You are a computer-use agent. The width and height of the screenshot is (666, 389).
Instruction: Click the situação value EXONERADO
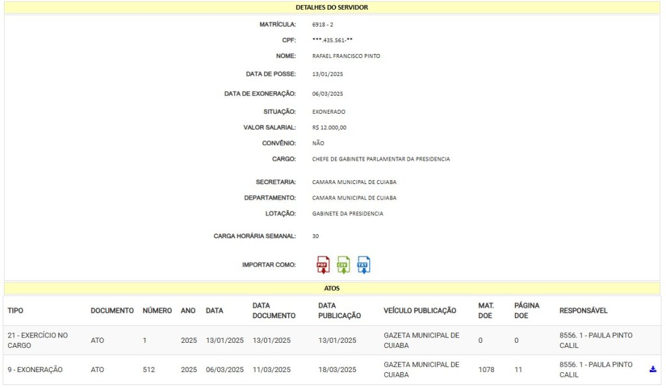(x=328, y=112)
